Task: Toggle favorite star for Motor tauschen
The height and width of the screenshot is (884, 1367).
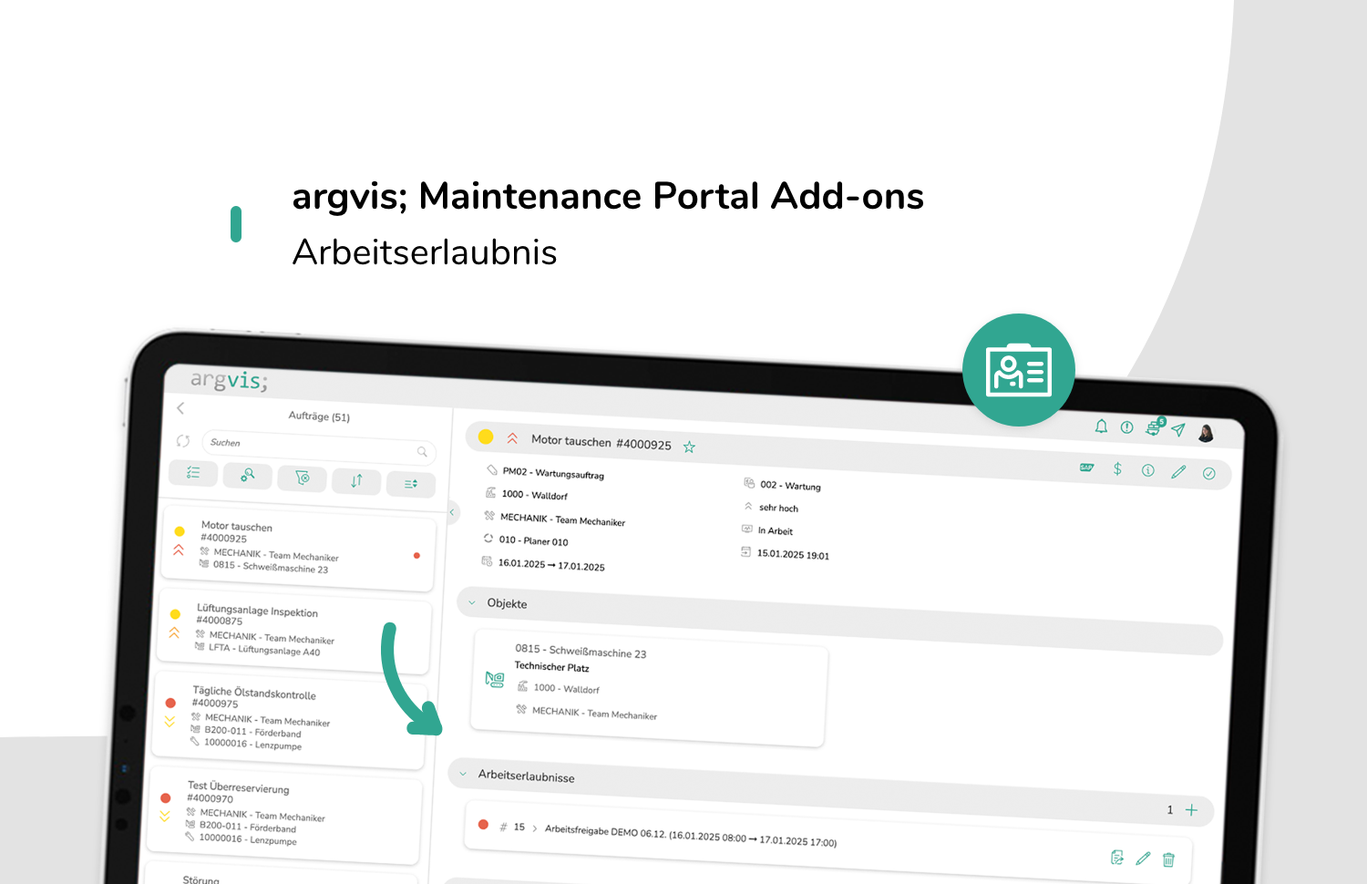Action: click(689, 447)
